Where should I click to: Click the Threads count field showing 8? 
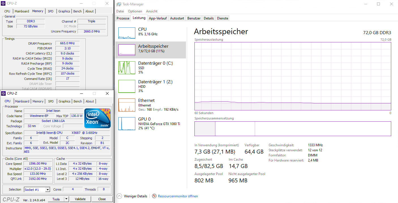pos(104,189)
